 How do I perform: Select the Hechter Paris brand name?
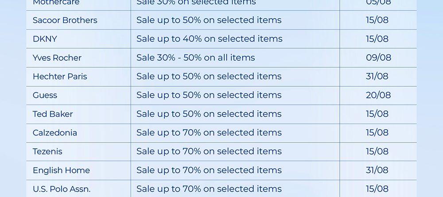click(60, 77)
